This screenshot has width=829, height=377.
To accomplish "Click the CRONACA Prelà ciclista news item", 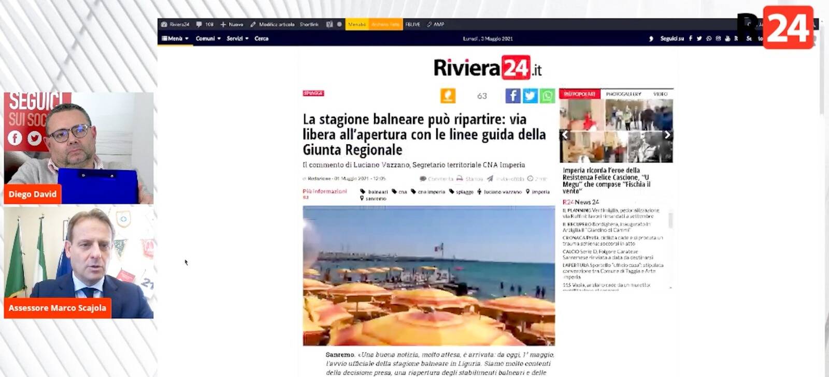I will 612,240.
